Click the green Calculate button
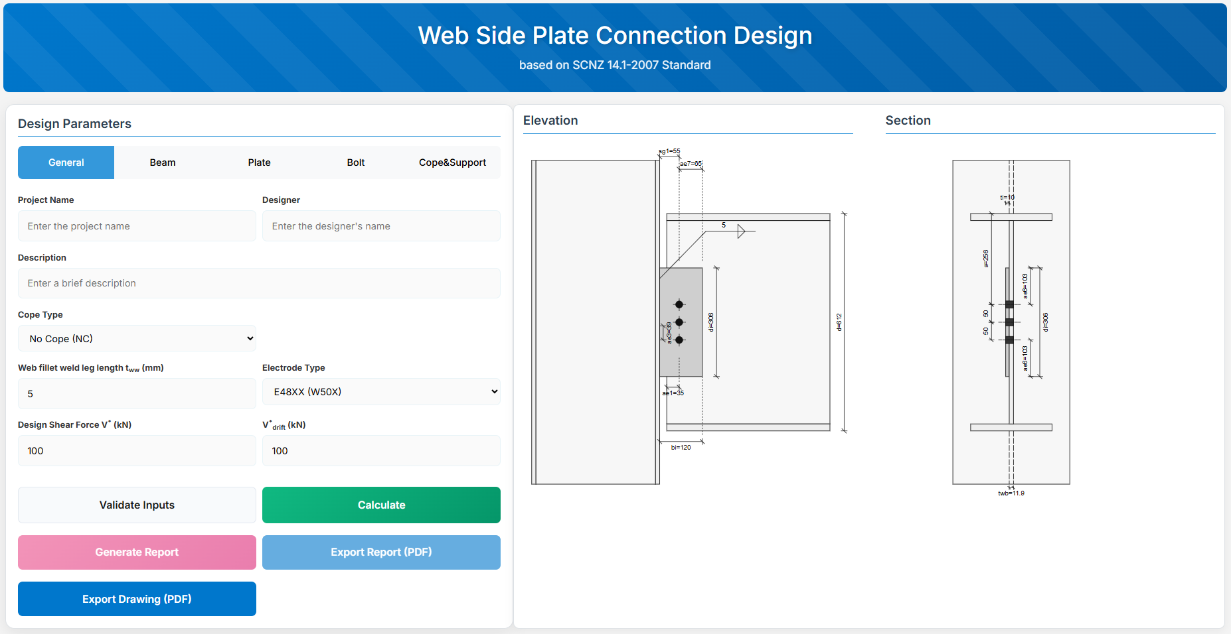 [381, 505]
